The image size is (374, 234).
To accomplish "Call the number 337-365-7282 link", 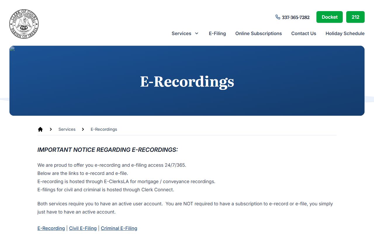I will [x=296, y=17].
